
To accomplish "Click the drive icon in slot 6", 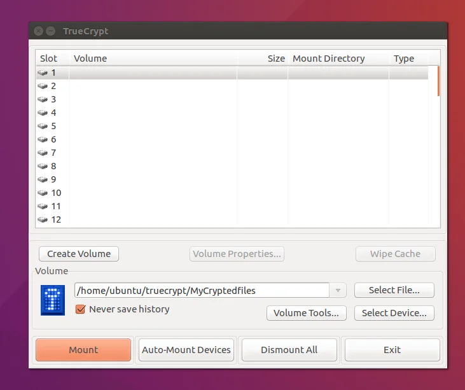I will (x=43, y=139).
